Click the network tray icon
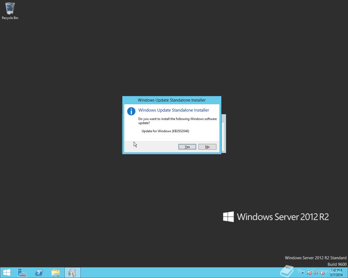This screenshot has width=348, height=278. (316, 273)
